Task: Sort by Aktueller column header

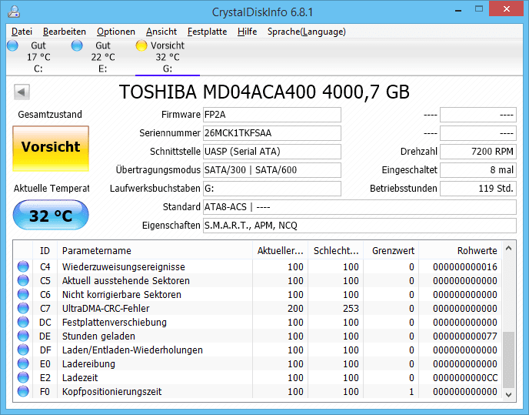Action: pyautogui.click(x=281, y=251)
